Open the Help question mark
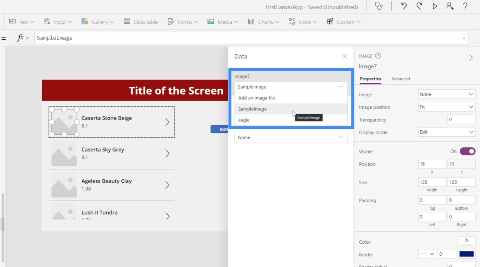Screen dimensions: 480x267 pyautogui.click(x=465, y=6)
